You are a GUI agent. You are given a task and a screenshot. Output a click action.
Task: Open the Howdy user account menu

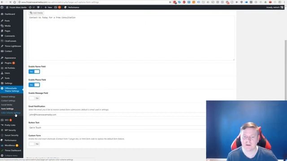coord(275,8)
